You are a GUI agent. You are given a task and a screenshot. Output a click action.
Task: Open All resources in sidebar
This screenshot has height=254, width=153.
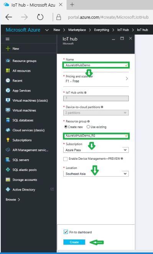21,71
